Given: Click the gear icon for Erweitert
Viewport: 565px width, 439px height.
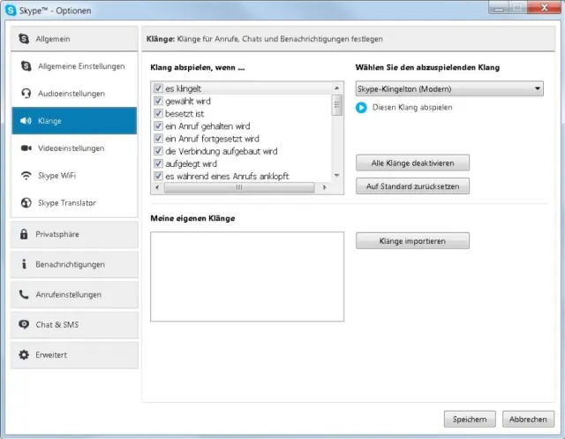Looking at the screenshot, I should pyautogui.click(x=24, y=355).
